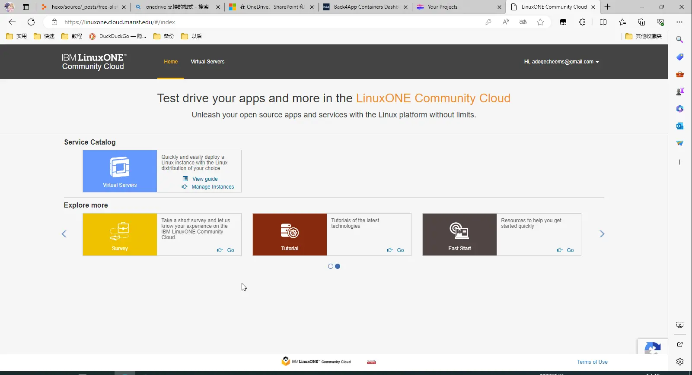
Task: Add this page to favorites star
Action: 540,22
